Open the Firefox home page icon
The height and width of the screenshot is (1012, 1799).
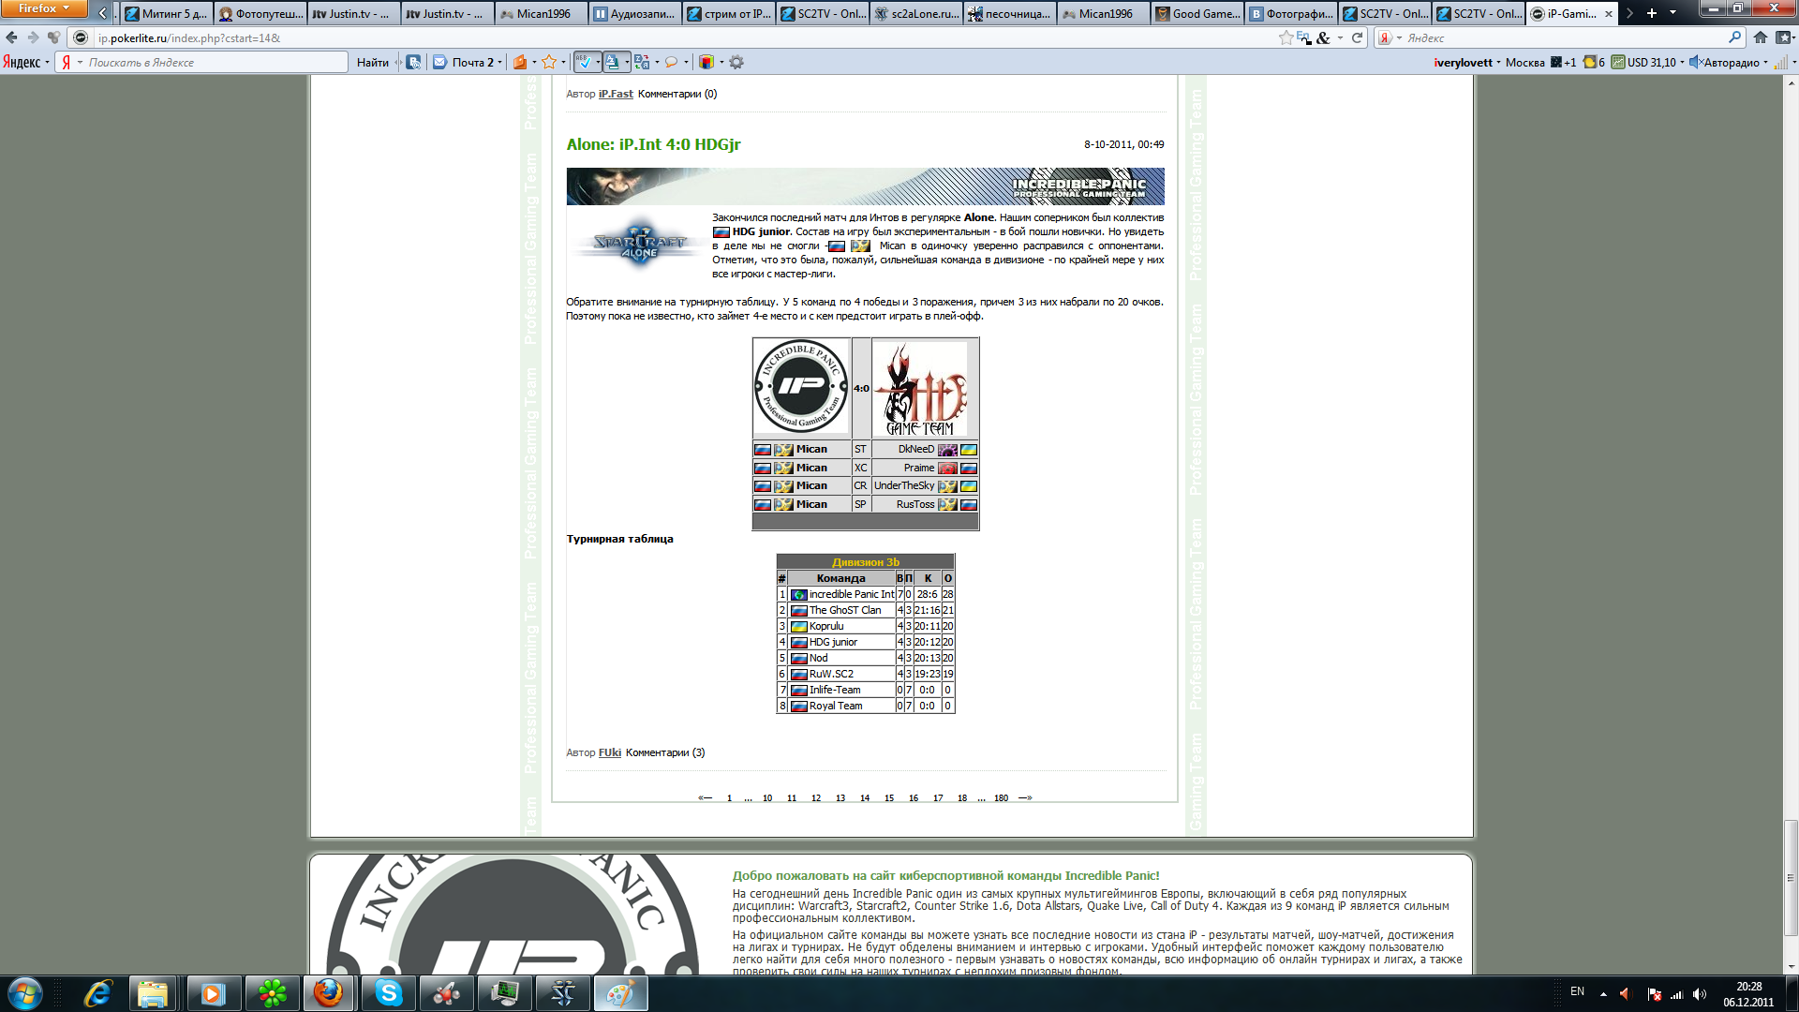pos(1761,37)
